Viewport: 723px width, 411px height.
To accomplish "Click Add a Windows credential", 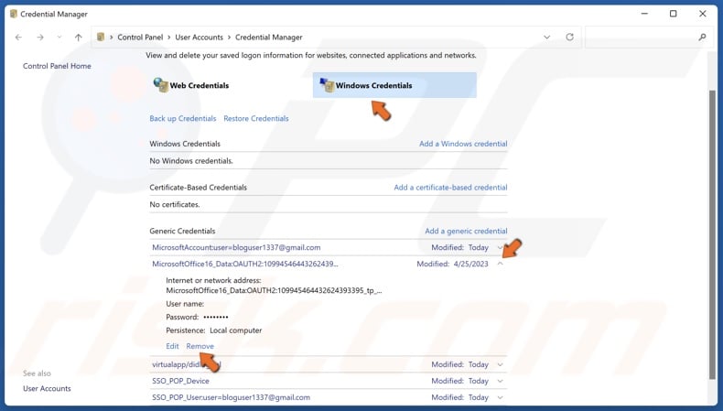I will [x=463, y=144].
